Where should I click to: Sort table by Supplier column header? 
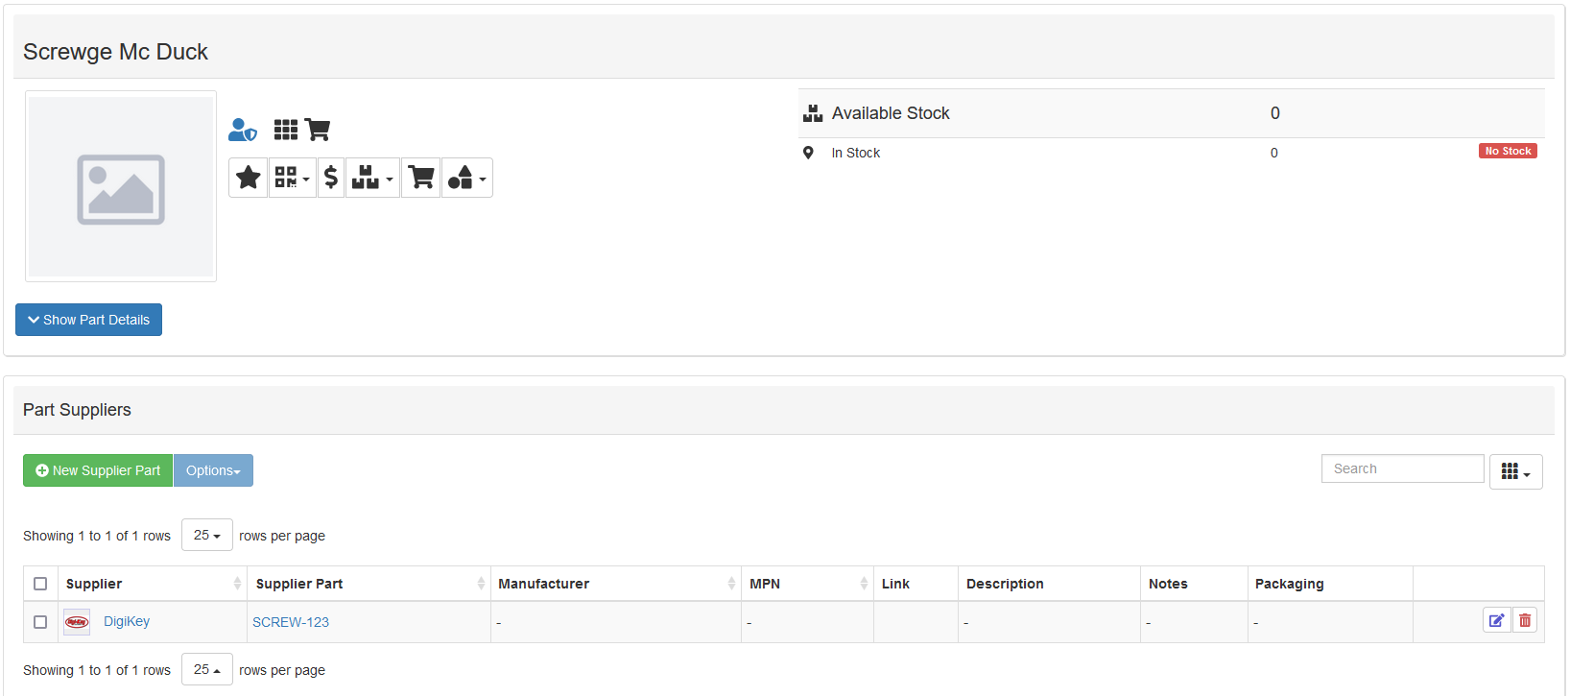click(x=94, y=584)
